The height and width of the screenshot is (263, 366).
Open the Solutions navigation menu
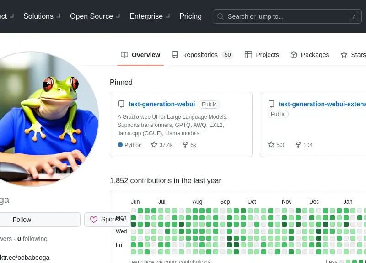click(42, 16)
